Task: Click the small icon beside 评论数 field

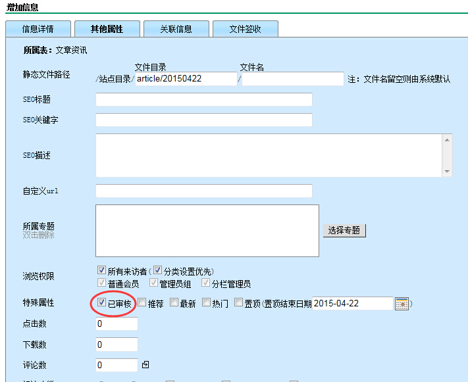Action: 145,364
